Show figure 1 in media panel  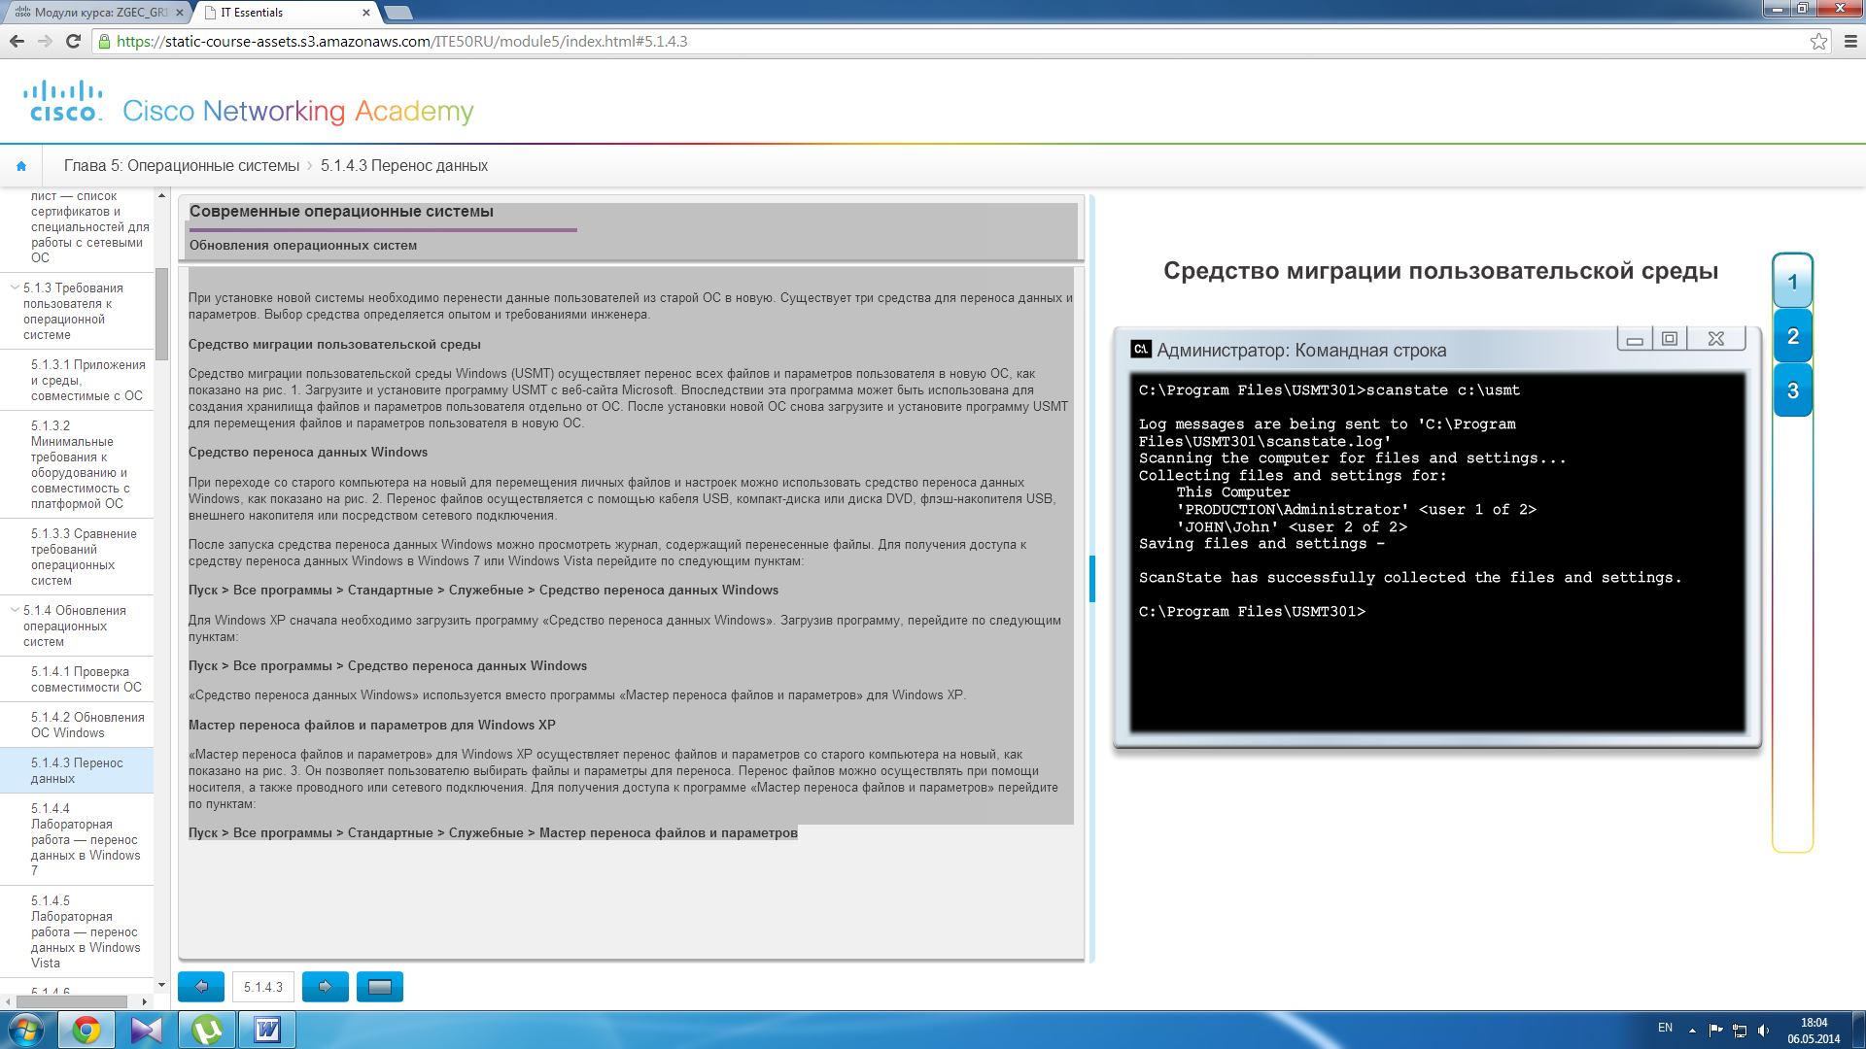pyautogui.click(x=1793, y=283)
